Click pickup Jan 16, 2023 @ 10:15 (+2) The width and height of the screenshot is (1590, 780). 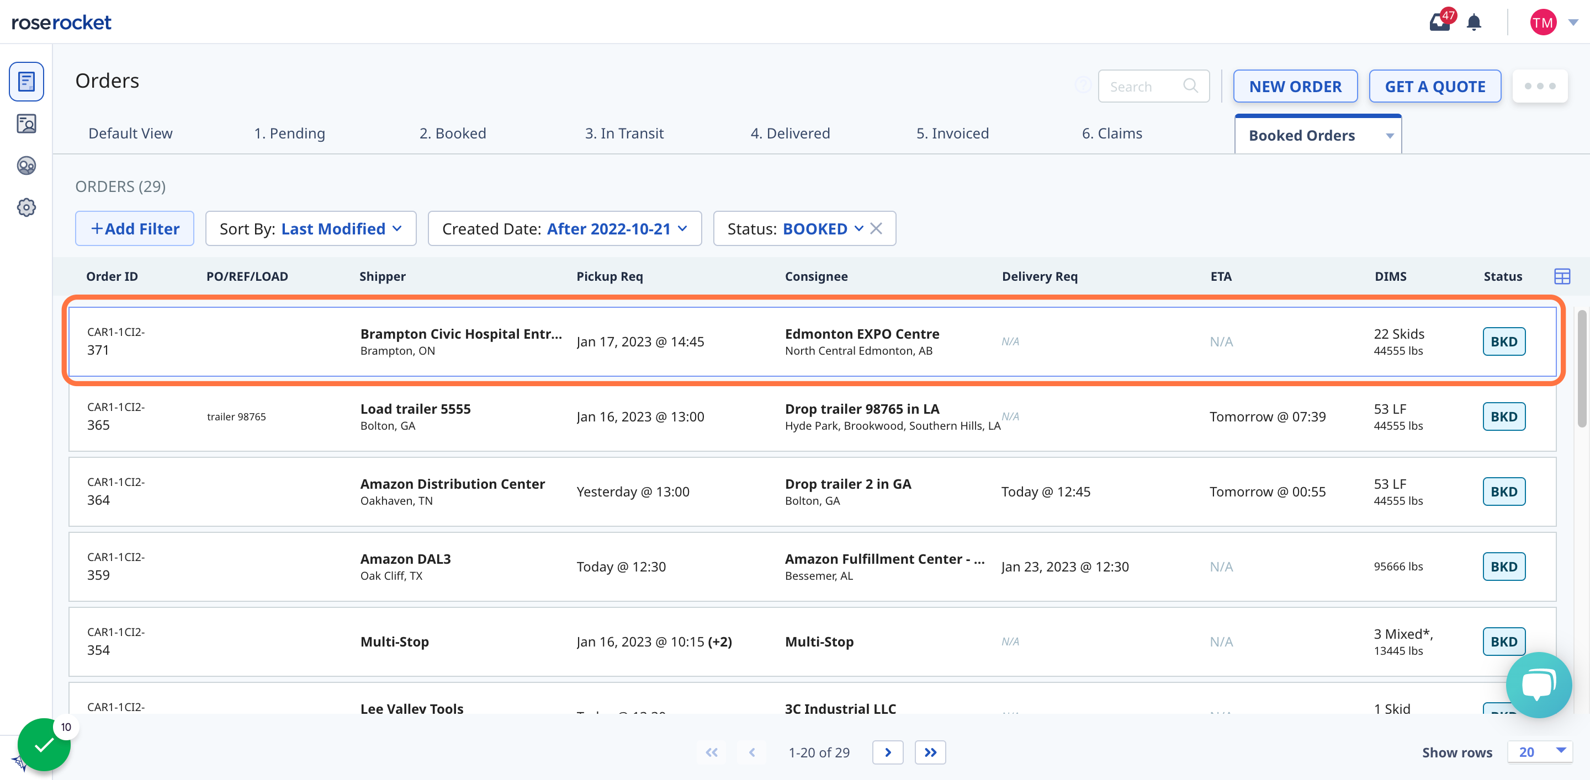[x=654, y=642]
